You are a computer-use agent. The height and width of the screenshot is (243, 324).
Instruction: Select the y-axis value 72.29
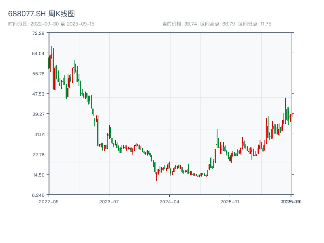38,33
